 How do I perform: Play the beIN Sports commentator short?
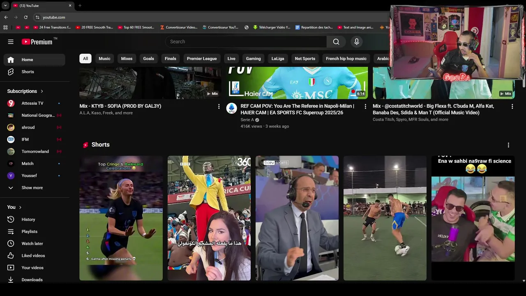[x=297, y=218]
